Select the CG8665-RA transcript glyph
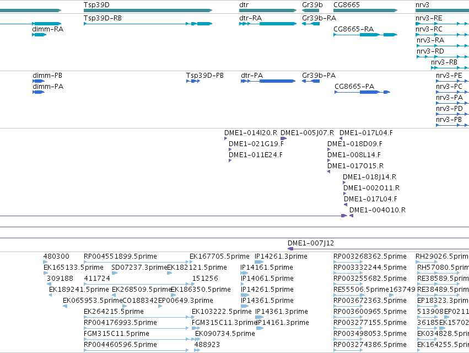Viewport: 469px width, 353px height. [365, 35]
